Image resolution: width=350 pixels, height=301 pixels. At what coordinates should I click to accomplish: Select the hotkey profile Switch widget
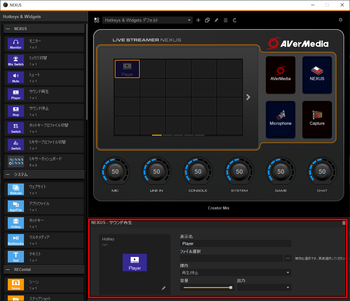click(x=16, y=128)
